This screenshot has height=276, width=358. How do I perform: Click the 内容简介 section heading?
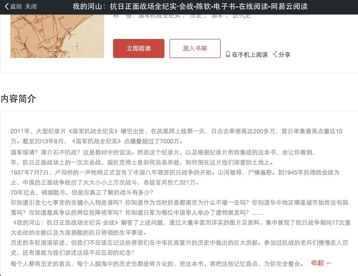[18, 99]
